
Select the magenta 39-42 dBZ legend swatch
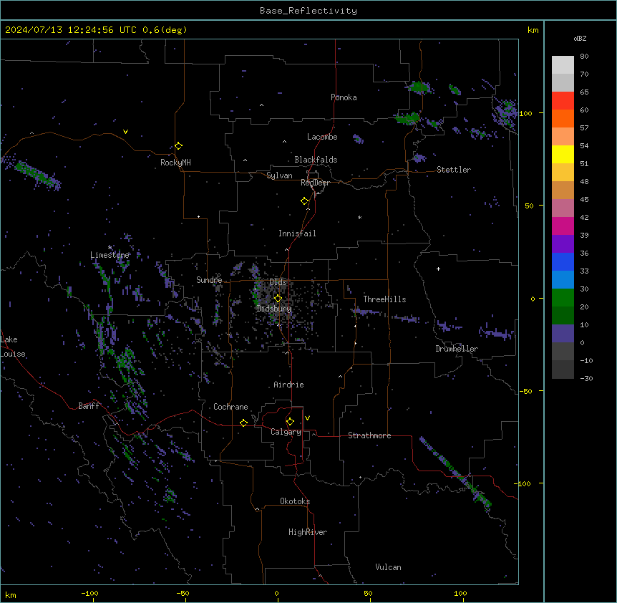click(563, 226)
